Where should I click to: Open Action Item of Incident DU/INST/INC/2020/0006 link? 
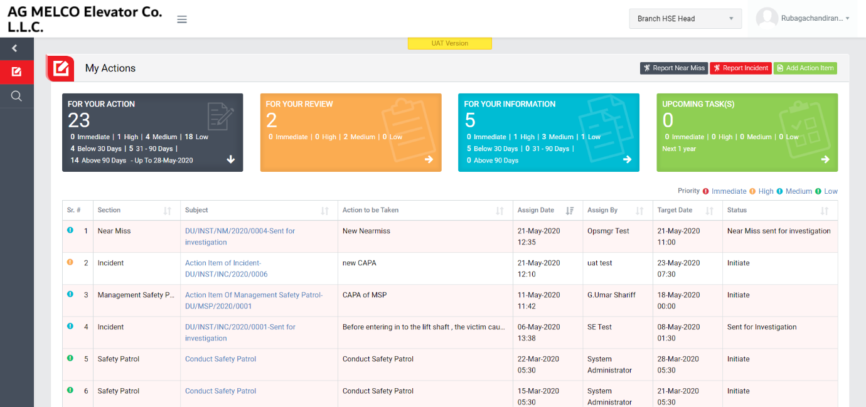coord(227,268)
